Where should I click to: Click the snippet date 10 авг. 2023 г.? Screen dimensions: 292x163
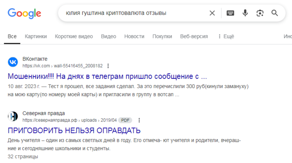point(24,86)
